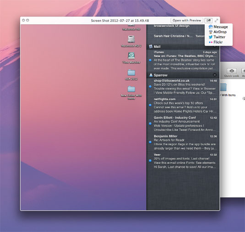Click the Mail stamp icon in Notification Center

(x=151, y=47)
